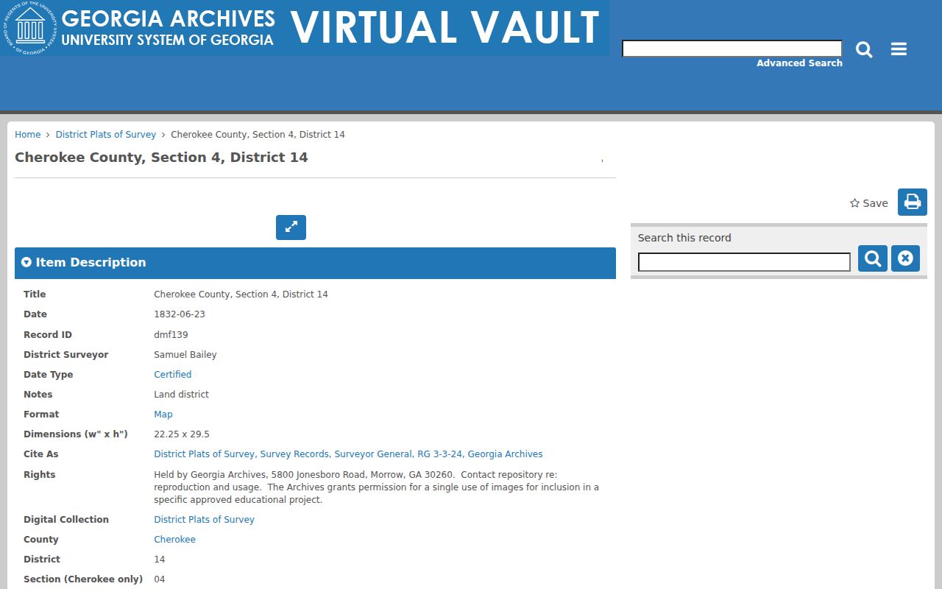Expand image to full screen view
This screenshot has height=589, width=942.
(x=291, y=228)
